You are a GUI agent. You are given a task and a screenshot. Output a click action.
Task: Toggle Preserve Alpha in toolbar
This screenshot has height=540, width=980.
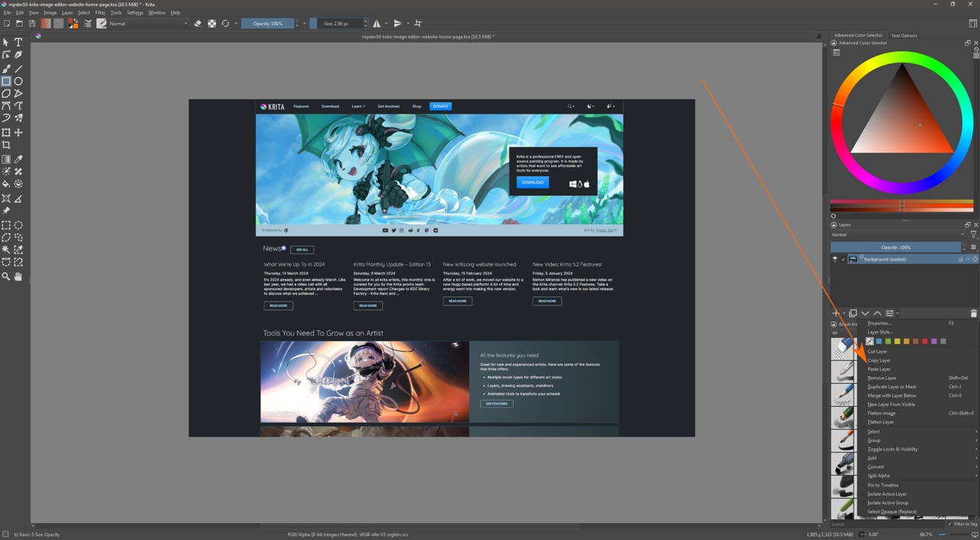tap(212, 24)
